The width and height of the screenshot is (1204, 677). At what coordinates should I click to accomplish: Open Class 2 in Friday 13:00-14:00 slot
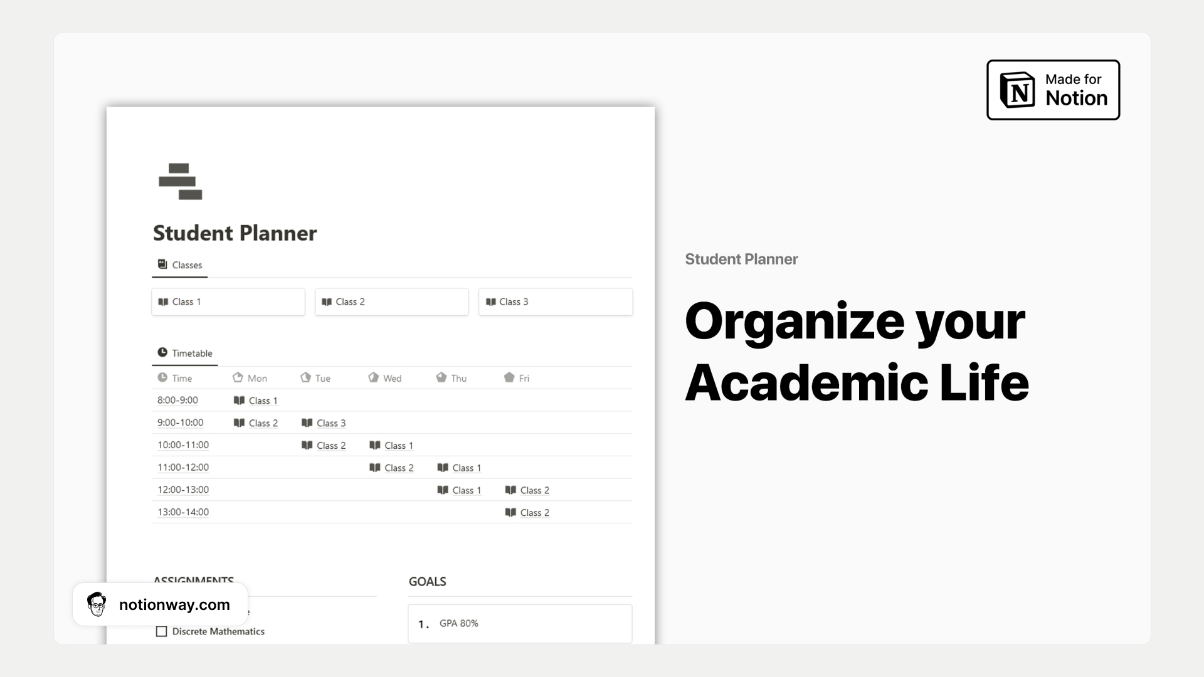point(527,513)
